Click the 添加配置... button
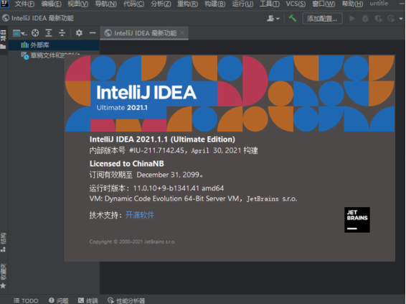Image resolution: width=406 pixels, height=304 pixels. 322,19
